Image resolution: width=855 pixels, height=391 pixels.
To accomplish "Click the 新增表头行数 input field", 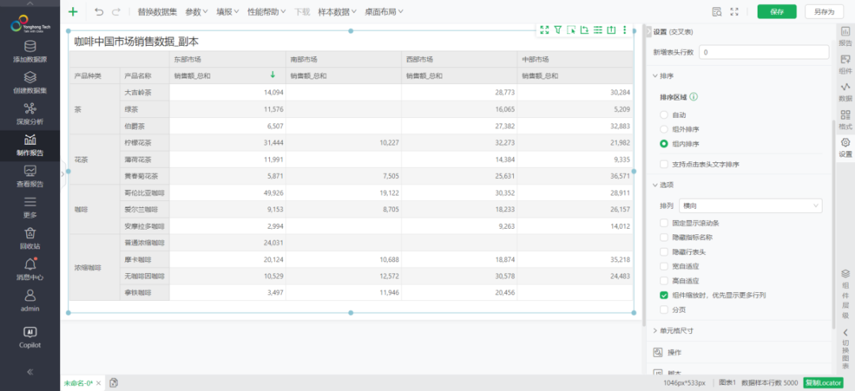I will pyautogui.click(x=764, y=52).
